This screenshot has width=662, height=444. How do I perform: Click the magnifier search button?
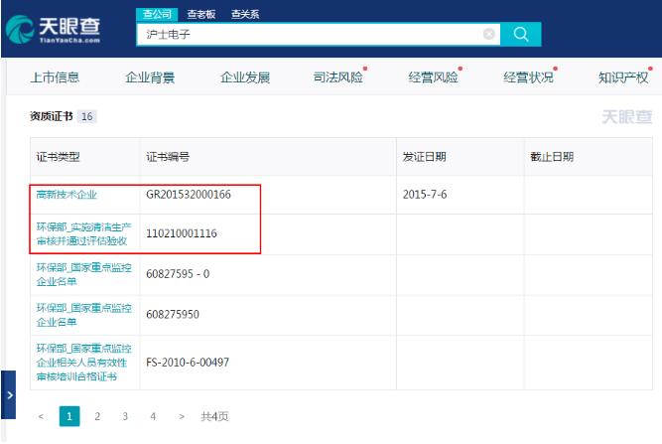(x=520, y=34)
